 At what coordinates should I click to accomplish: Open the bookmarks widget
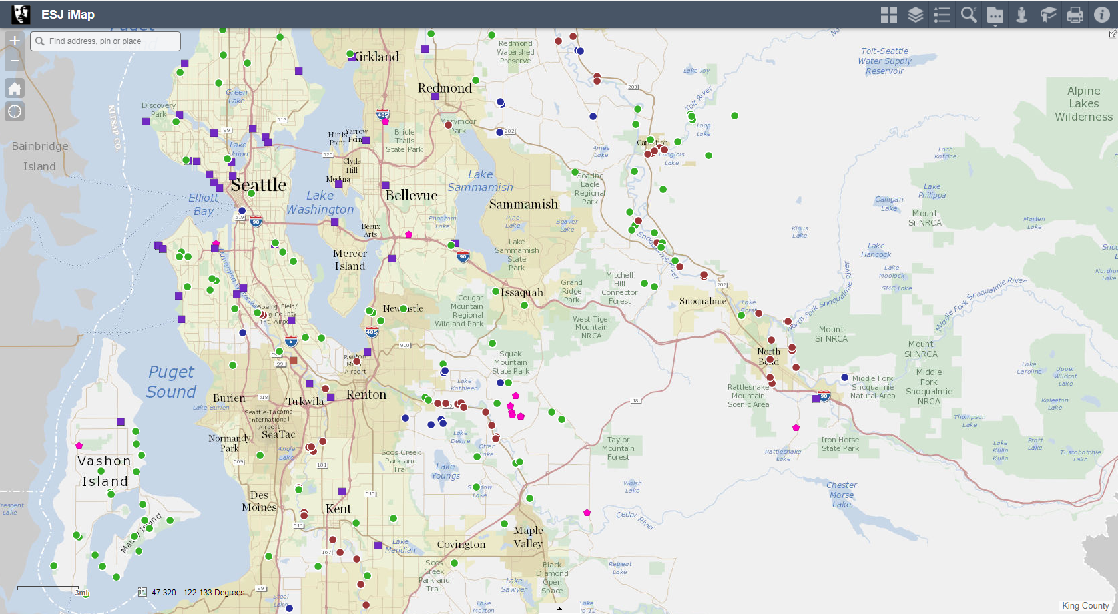[1048, 15]
